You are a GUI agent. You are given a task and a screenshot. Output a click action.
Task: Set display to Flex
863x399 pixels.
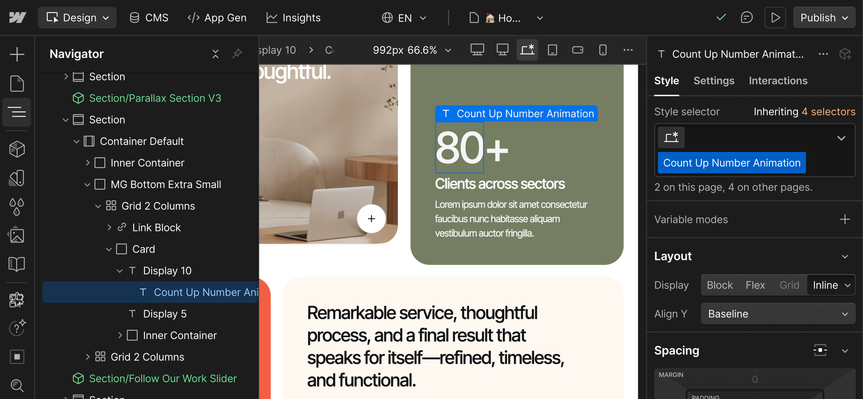tap(755, 285)
